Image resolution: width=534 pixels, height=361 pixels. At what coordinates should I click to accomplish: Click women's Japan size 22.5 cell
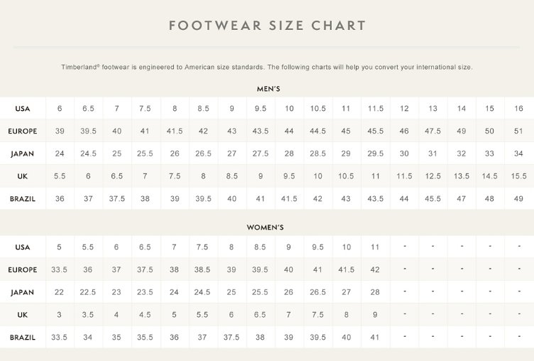[x=88, y=292]
